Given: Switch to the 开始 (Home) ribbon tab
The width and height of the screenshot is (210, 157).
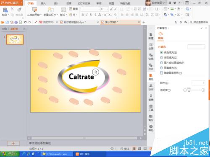Looking at the screenshot, I should pos(31,3).
